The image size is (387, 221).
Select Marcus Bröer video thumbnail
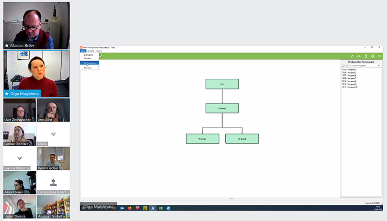pos(36,25)
